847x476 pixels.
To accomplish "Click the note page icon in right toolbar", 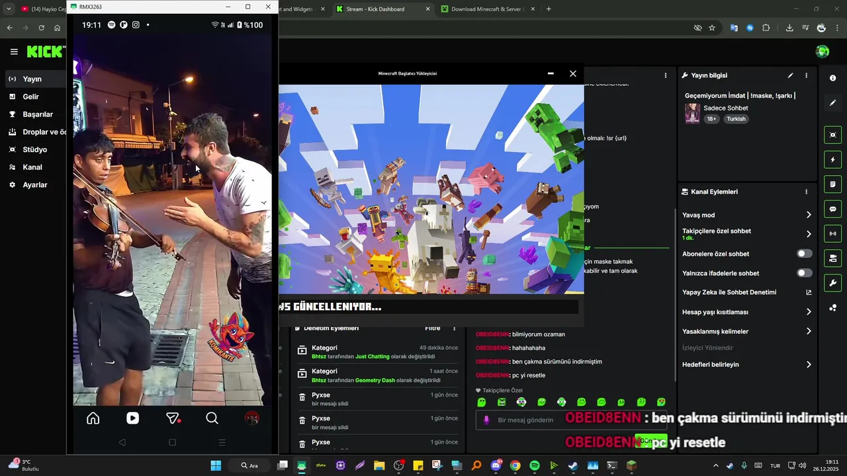I will click(x=832, y=184).
